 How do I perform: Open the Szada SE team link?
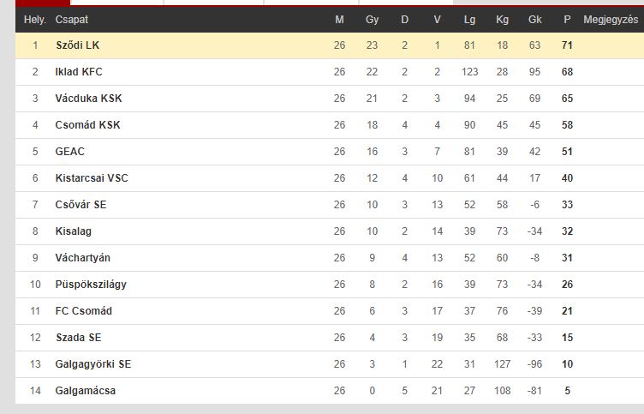point(79,338)
